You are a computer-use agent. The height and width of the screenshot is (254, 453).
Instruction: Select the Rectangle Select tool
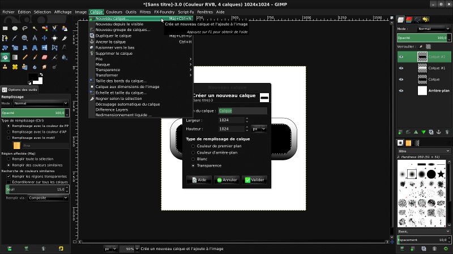pos(5,28)
